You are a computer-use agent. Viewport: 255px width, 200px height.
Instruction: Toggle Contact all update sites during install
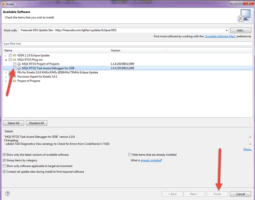coord(4,172)
